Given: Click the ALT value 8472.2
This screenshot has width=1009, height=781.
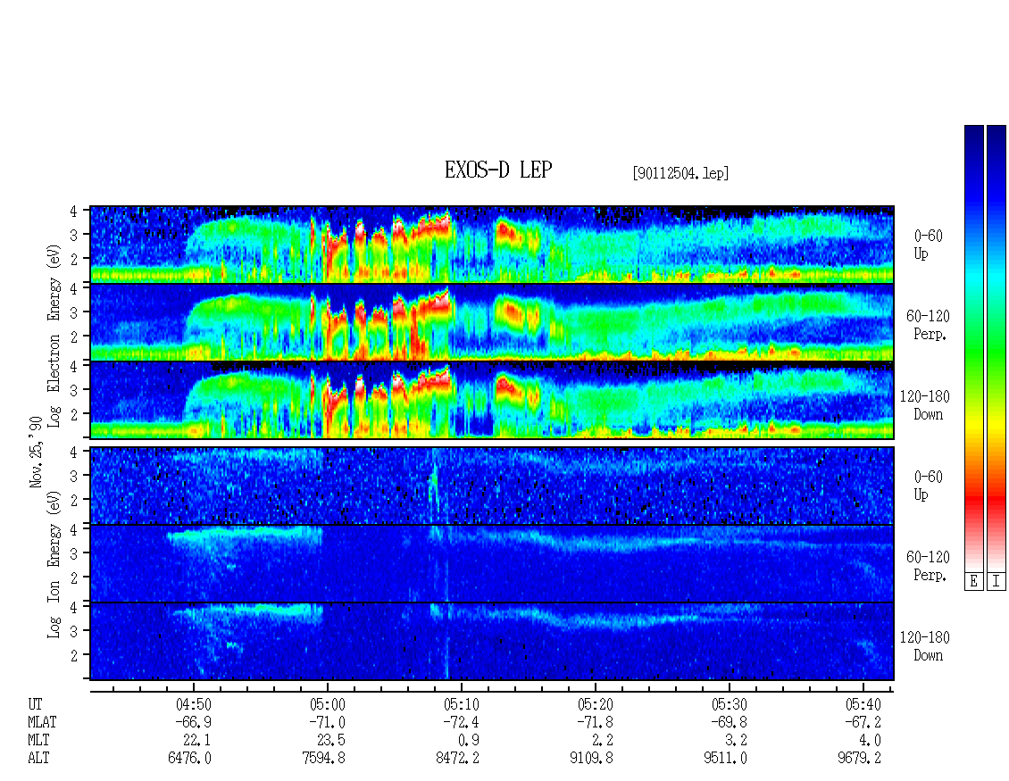Looking at the screenshot, I should [457, 759].
